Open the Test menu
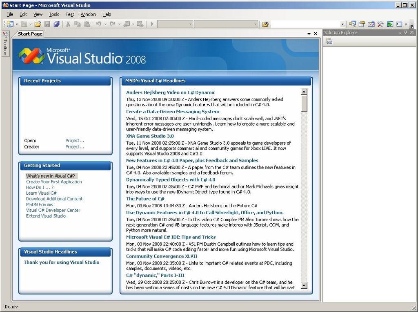This screenshot has height=312, width=418. click(x=70, y=14)
